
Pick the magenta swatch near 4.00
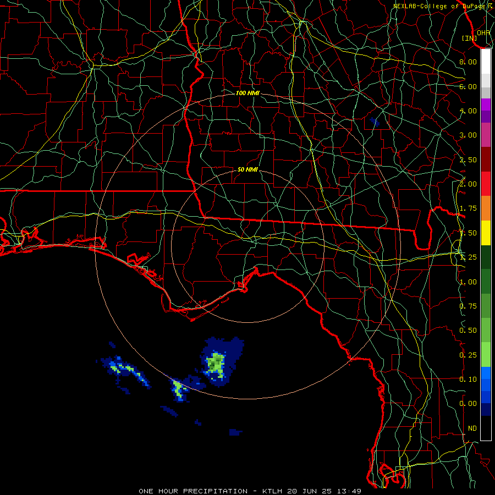tap(486, 105)
